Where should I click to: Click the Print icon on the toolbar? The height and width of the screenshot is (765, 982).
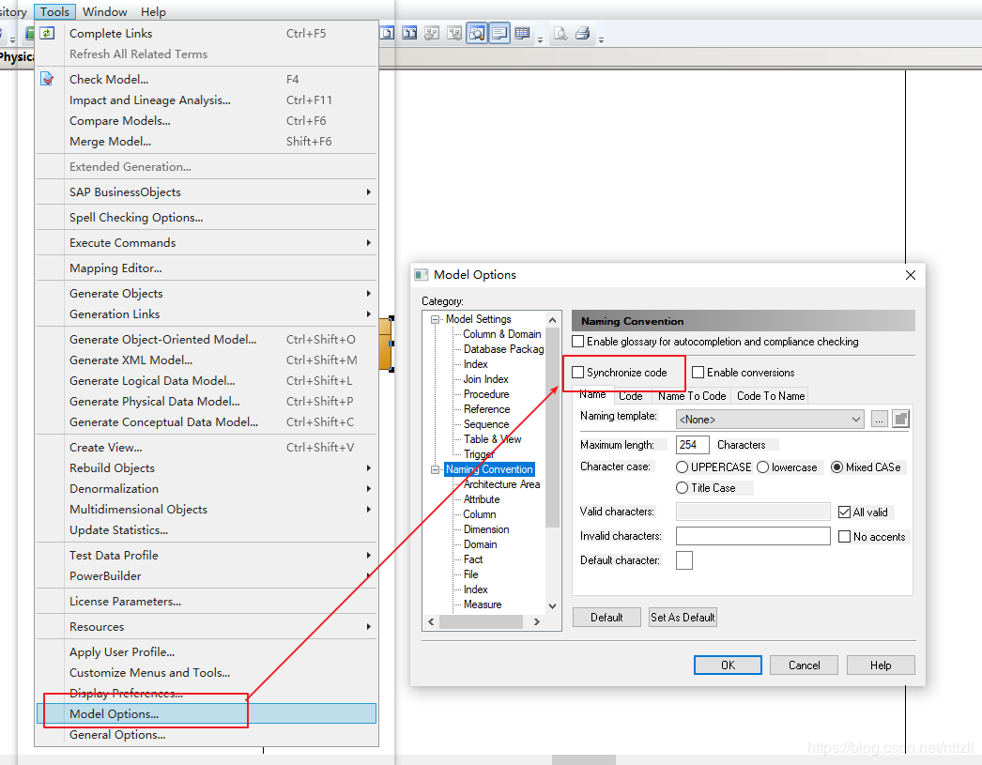(x=583, y=32)
